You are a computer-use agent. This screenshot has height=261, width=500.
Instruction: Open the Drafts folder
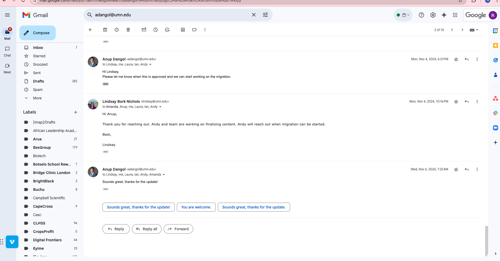(x=39, y=81)
